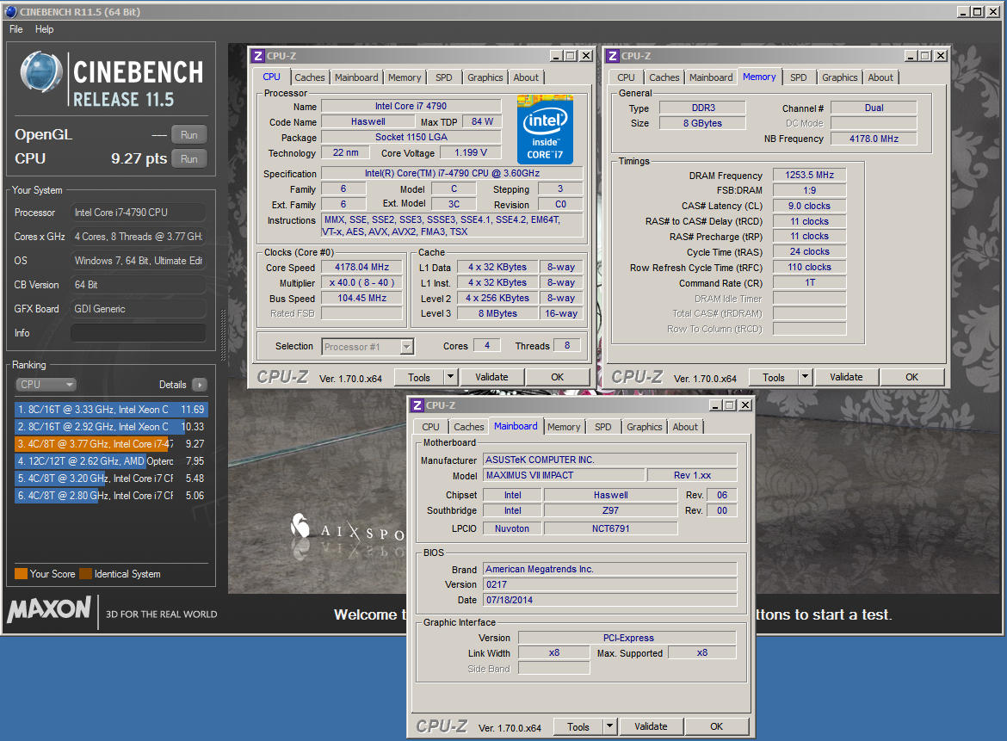Click the MAXIMUS VII IMPACT model field
Screen dimensions: 1007x741
click(564, 475)
